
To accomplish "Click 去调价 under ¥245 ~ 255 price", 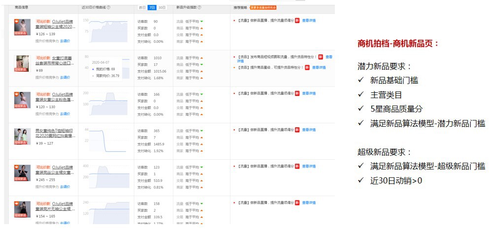I will pos(65,187).
